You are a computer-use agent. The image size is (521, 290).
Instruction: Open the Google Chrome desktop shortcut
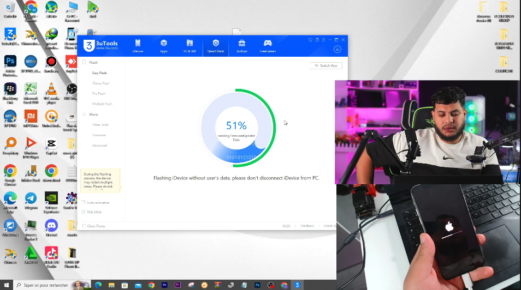[x=10, y=175]
